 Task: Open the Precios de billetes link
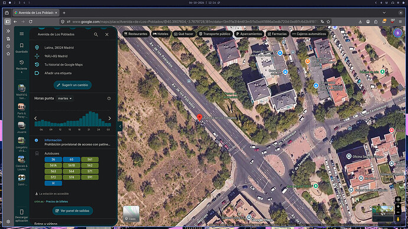[x=57, y=201]
